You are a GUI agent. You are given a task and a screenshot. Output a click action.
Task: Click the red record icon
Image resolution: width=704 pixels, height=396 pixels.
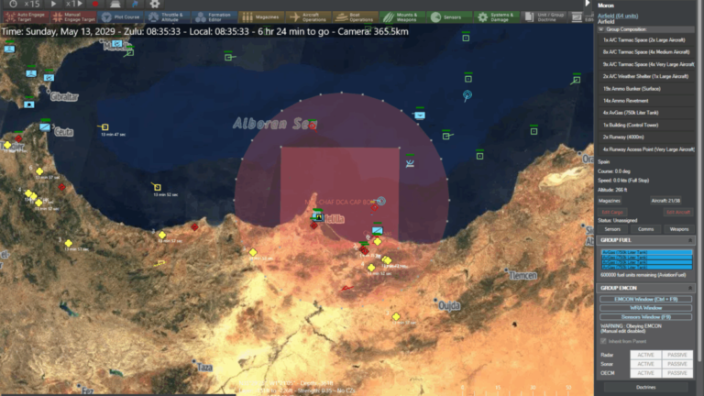tap(95, 4)
